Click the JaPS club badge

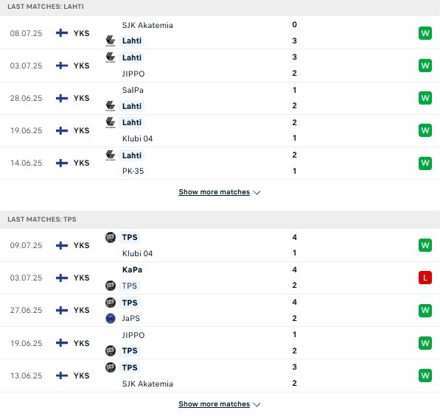click(x=111, y=319)
